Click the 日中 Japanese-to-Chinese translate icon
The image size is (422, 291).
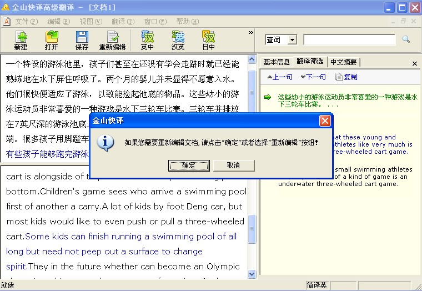coord(209,41)
